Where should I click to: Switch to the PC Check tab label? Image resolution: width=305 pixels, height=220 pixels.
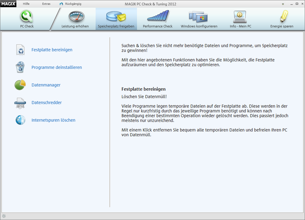click(27, 26)
